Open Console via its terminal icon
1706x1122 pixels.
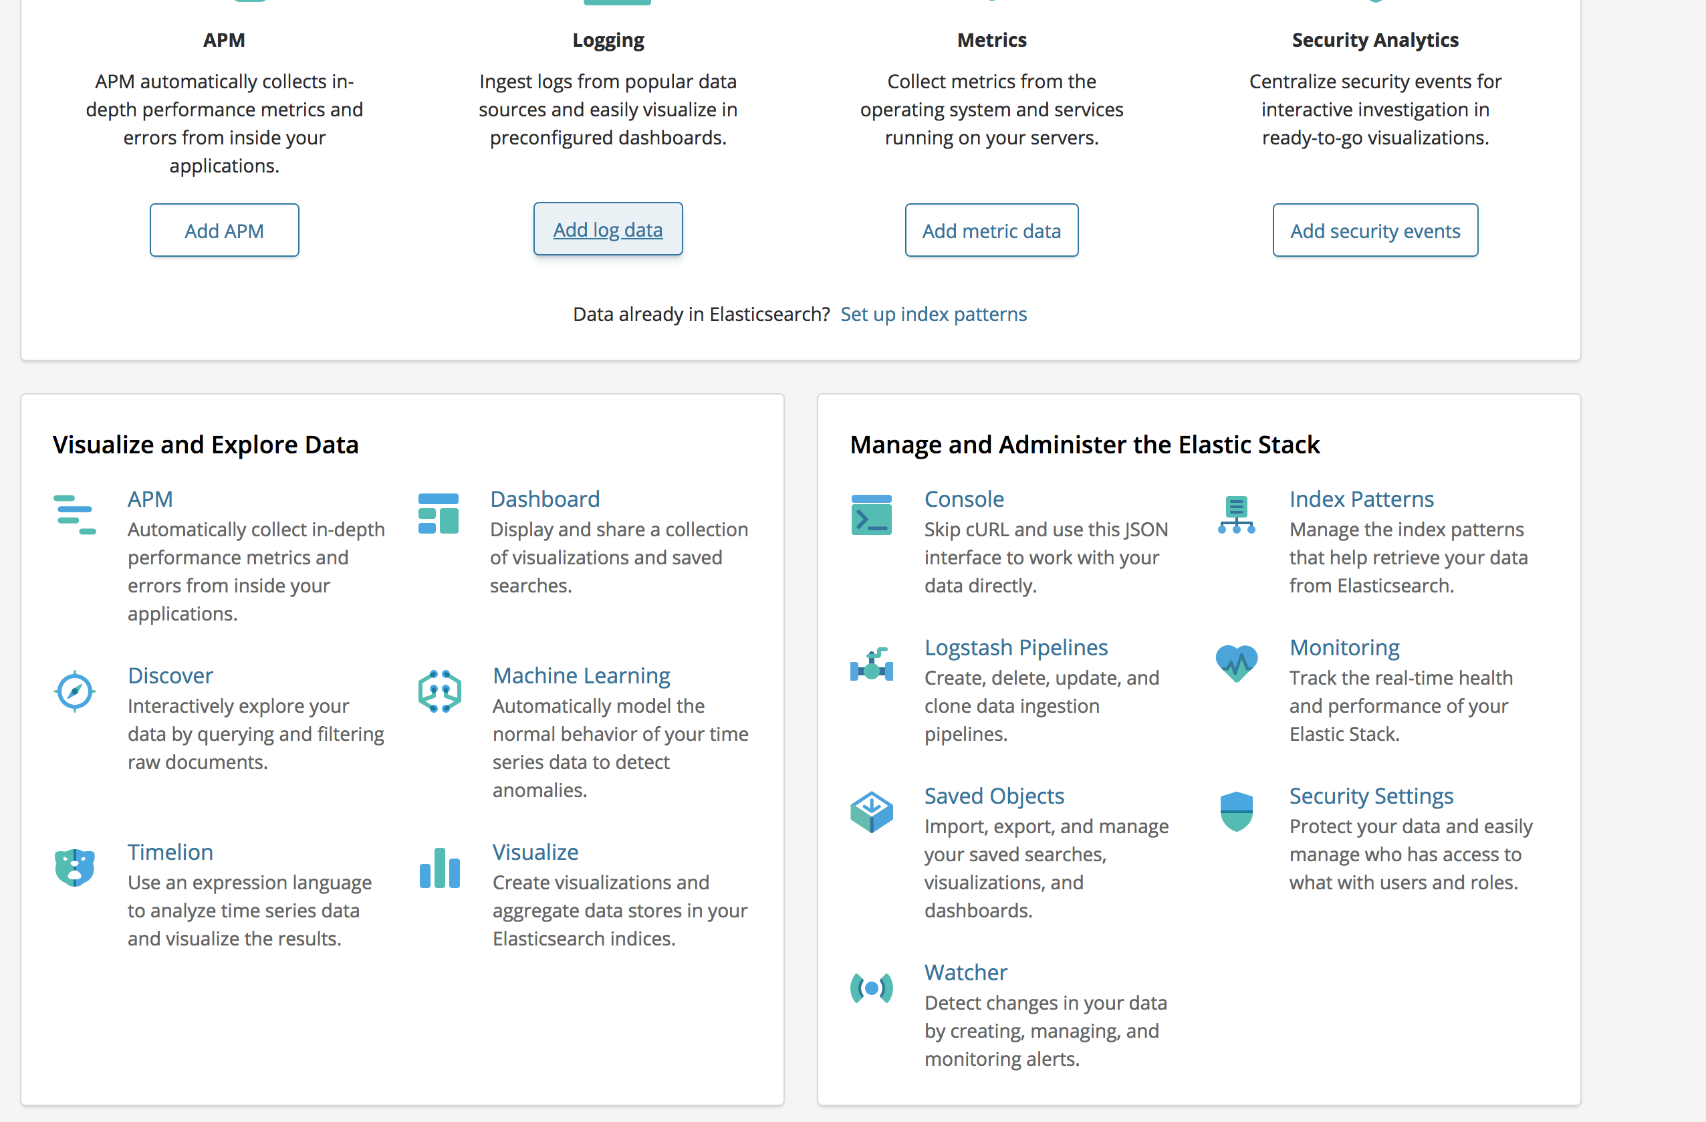coord(871,514)
